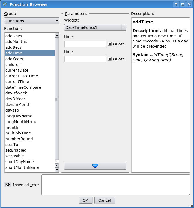The image size is (194, 208).
Task: Close the Function Browser dialog
Action: click(189, 4)
